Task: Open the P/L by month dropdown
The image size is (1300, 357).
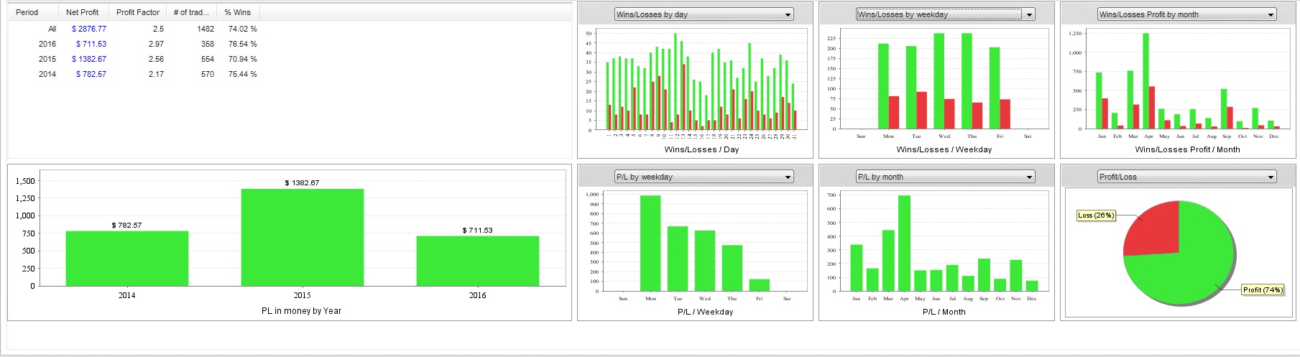Action: coord(945,177)
